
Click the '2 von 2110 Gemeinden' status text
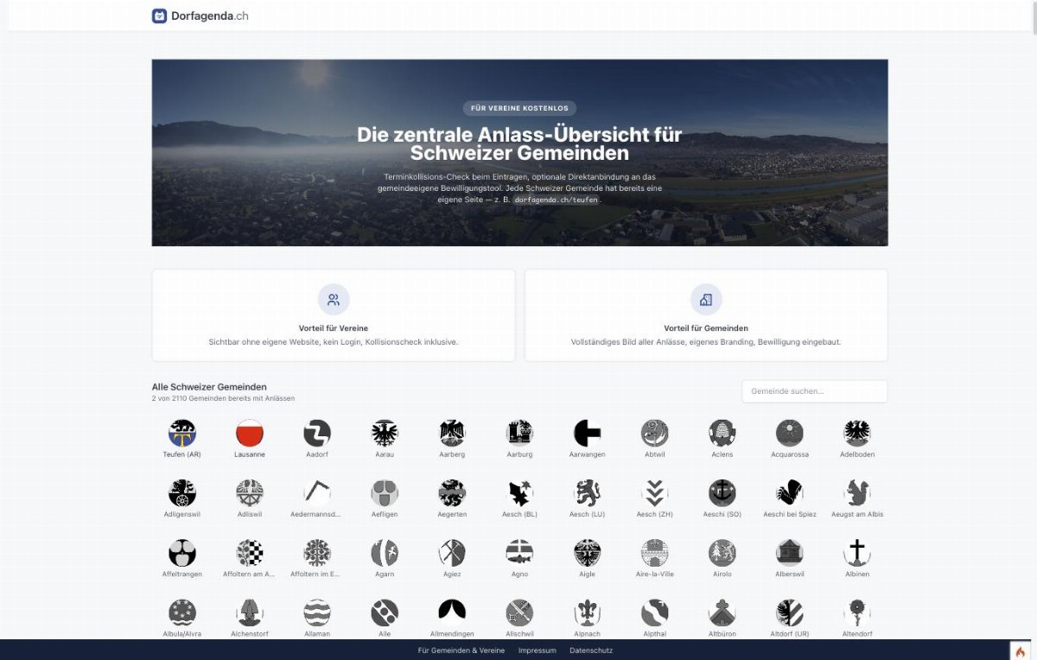[223, 398]
